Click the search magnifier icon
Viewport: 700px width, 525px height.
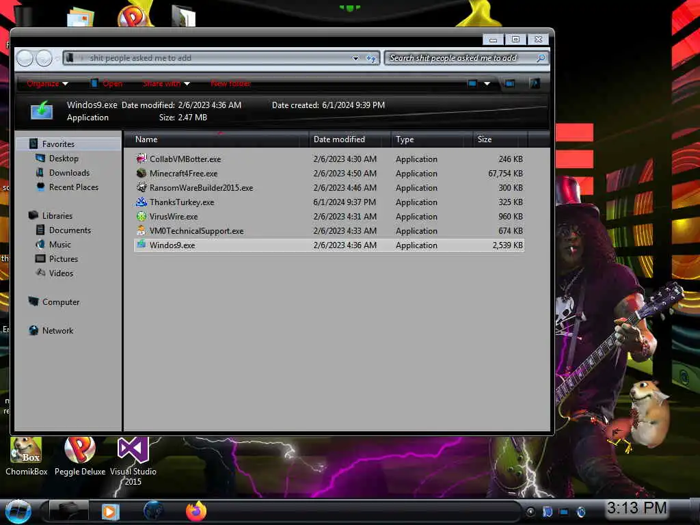click(541, 58)
